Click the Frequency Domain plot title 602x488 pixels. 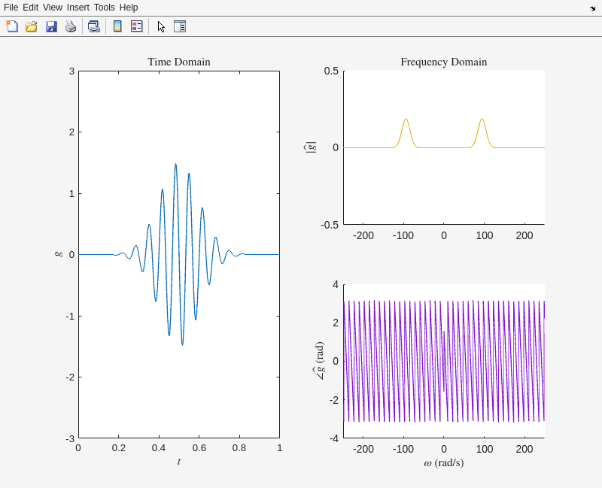pyautogui.click(x=443, y=62)
